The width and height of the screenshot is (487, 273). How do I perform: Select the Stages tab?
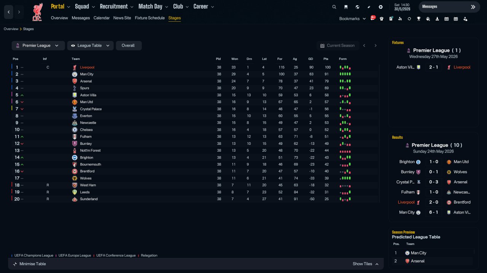click(x=175, y=18)
